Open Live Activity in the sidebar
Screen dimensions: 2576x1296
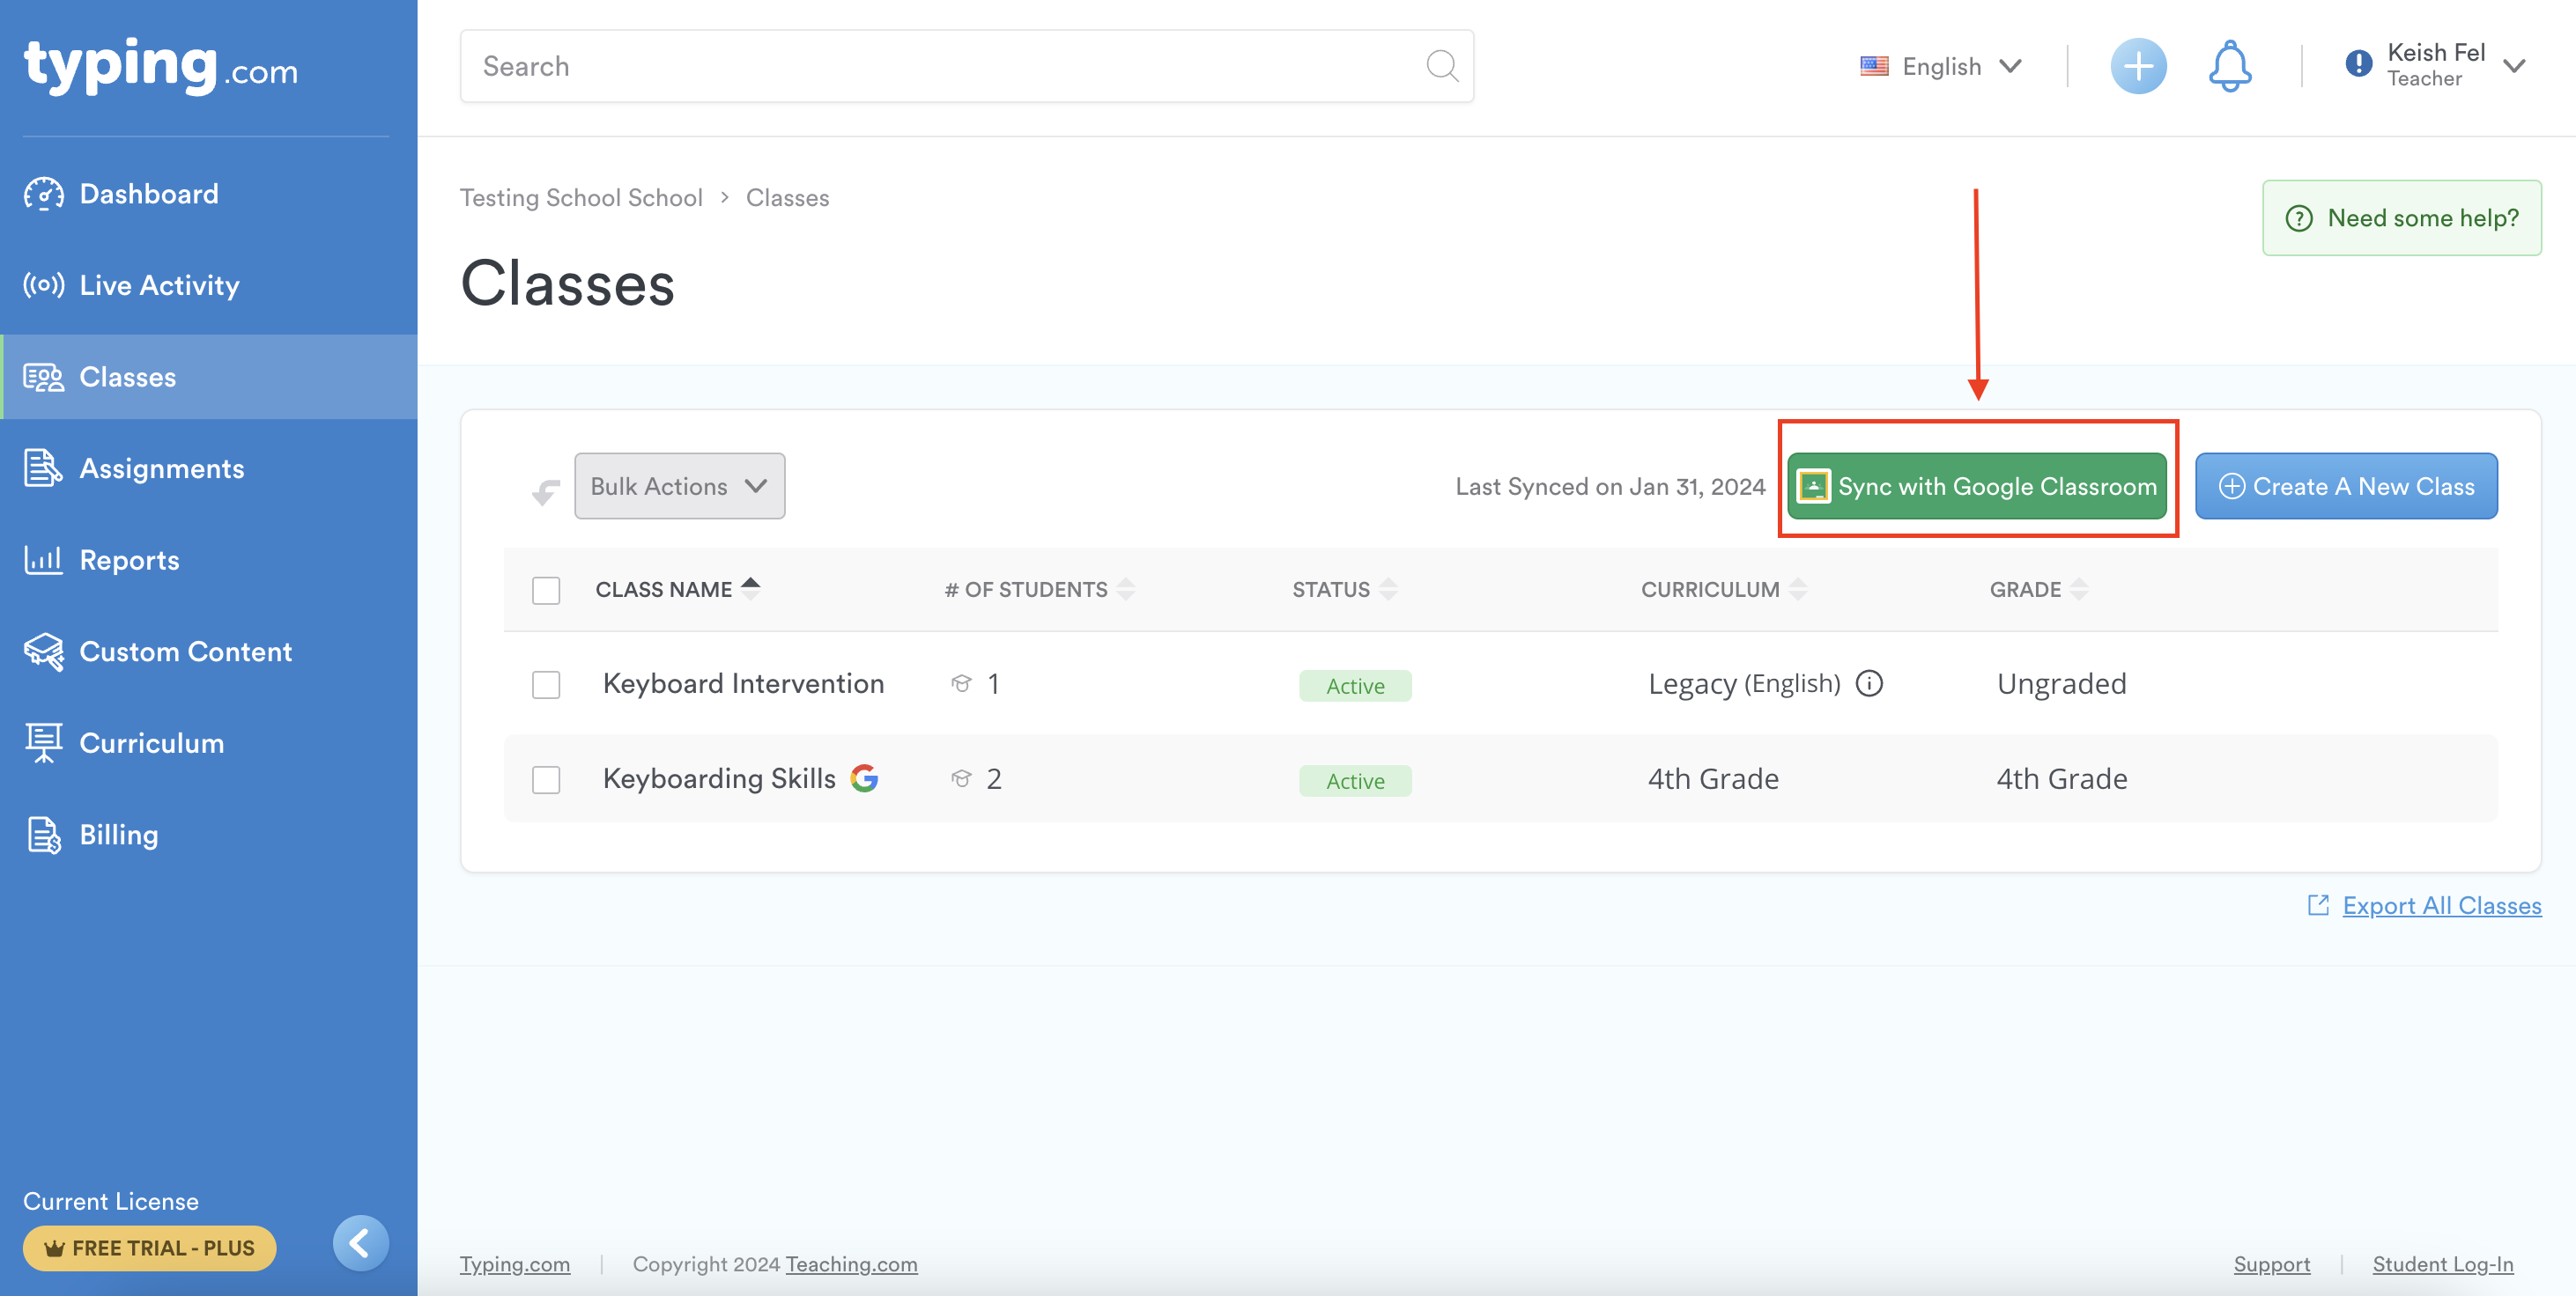click(x=159, y=286)
